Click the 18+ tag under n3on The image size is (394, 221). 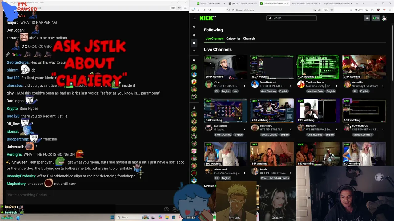point(235,91)
